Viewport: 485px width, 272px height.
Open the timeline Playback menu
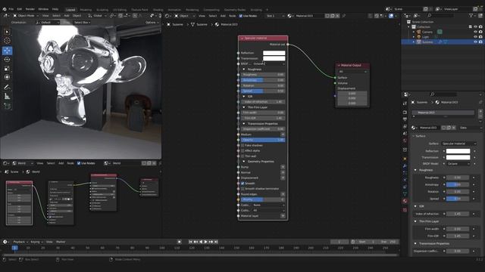tap(20, 242)
